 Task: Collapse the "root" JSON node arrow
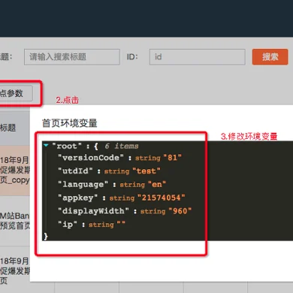(x=46, y=145)
